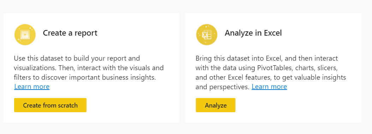The width and height of the screenshot is (372, 134).
Task: Open Learn more link after 'and perspectives'
Action: click(x=269, y=87)
